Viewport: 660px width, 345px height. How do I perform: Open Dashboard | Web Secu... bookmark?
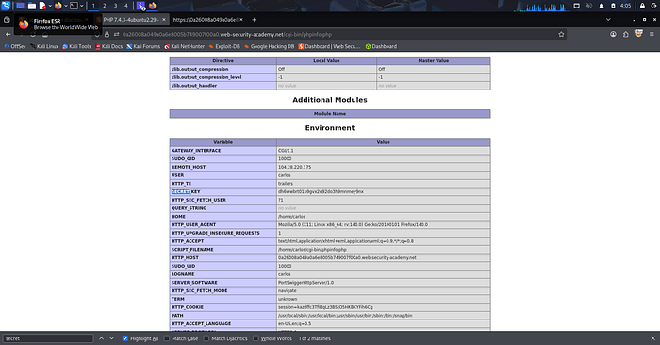tap(330, 46)
